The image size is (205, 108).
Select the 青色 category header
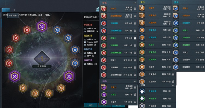pos(176,2)
